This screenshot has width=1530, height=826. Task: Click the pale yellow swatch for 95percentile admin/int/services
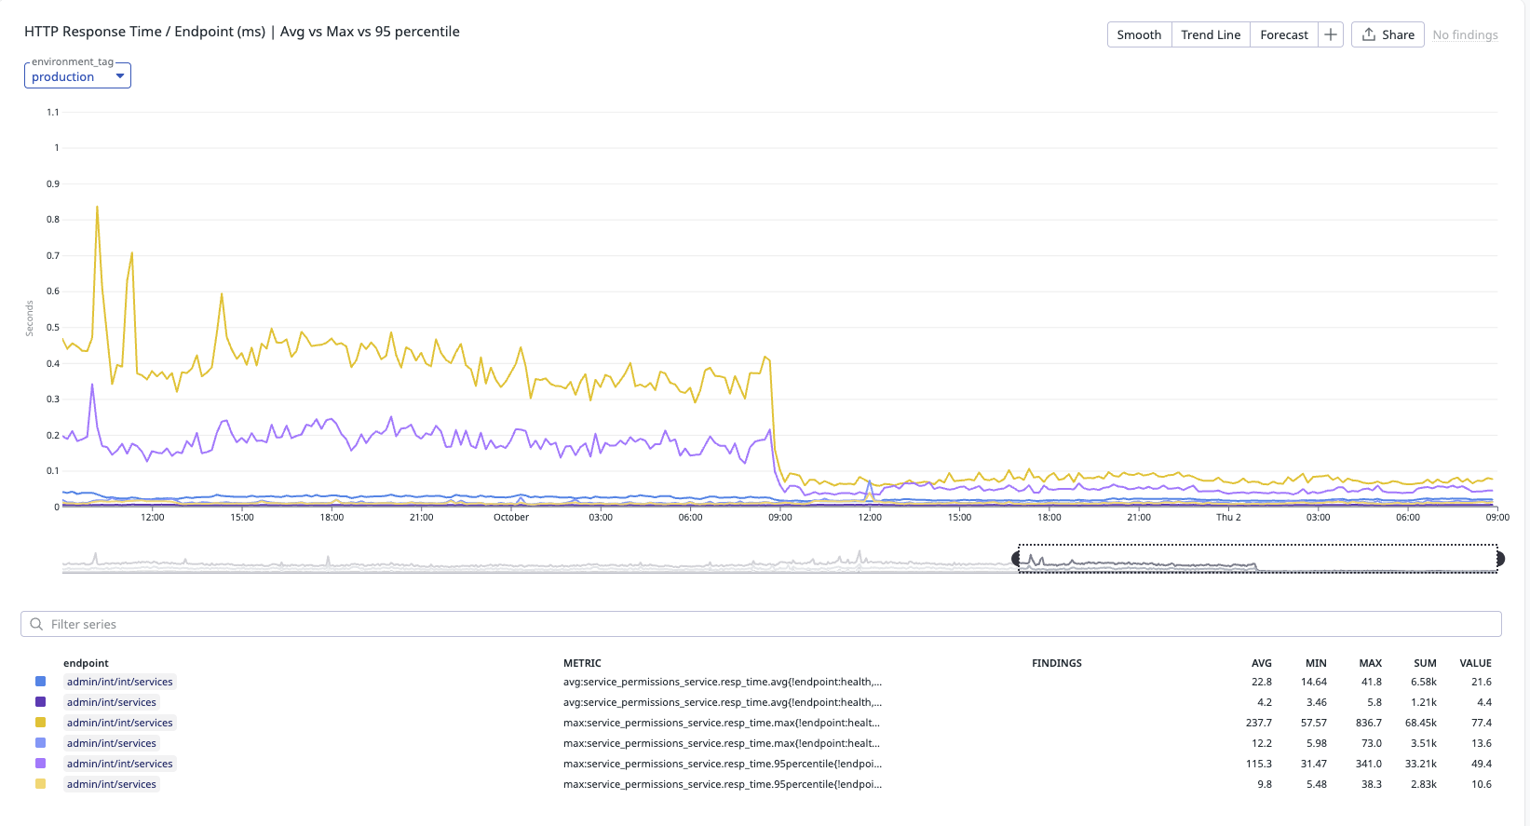pos(41,784)
